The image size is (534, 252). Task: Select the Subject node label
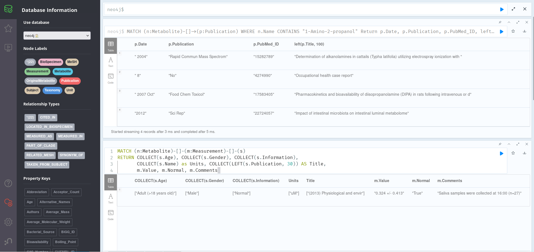[x=32, y=90]
